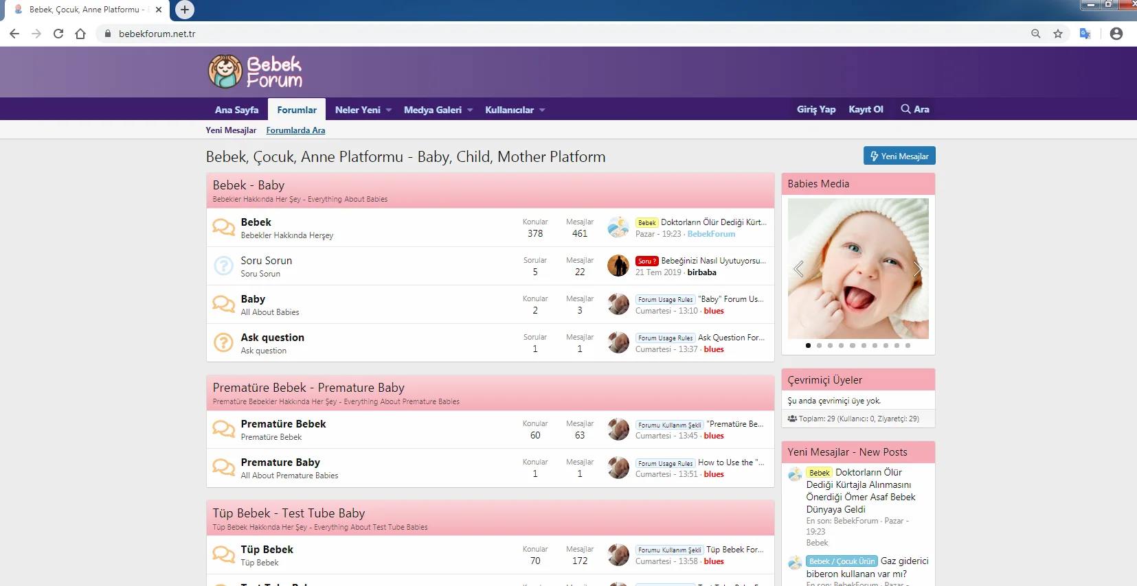
Task: Click the Kayıt Ol register link
Action: [866, 109]
